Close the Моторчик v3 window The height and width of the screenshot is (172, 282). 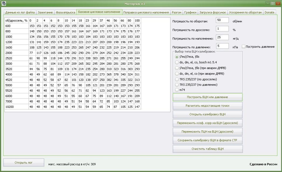click(x=278, y=4)
